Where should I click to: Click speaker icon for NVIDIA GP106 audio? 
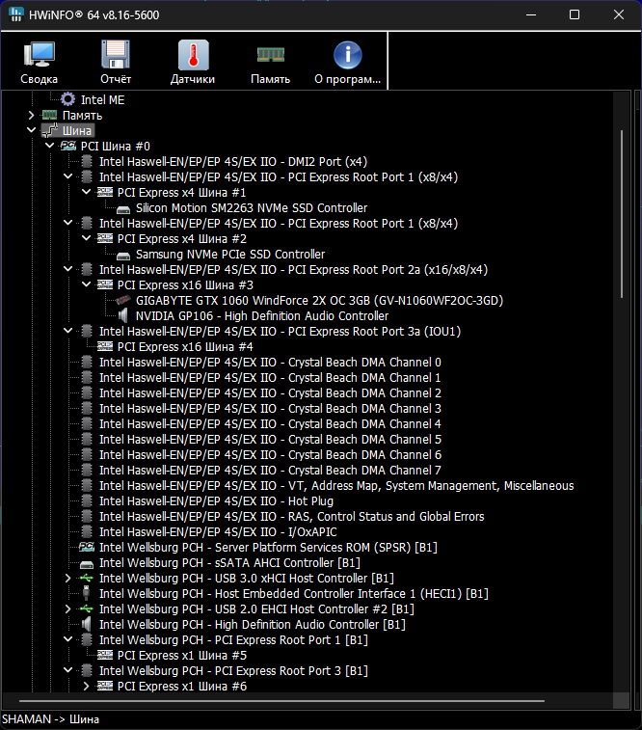tap(123, 315)
